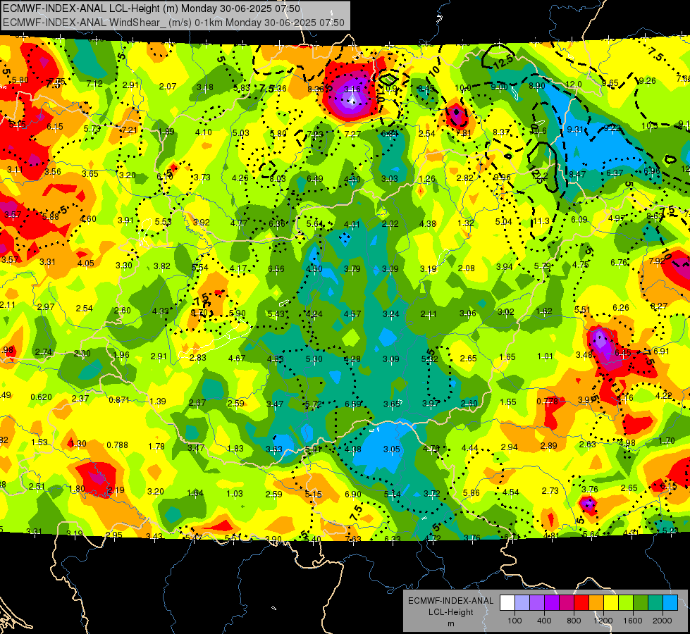Click the legend tick label 800
The height and width of the screenshot is (634, 690).
click(x=574, y=621)
